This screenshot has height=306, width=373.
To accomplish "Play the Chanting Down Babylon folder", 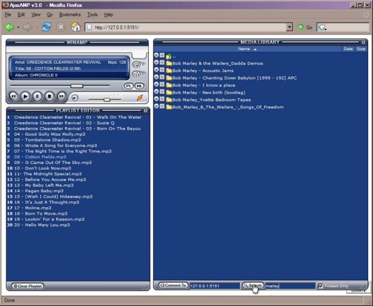I will [x=156, y=77].
